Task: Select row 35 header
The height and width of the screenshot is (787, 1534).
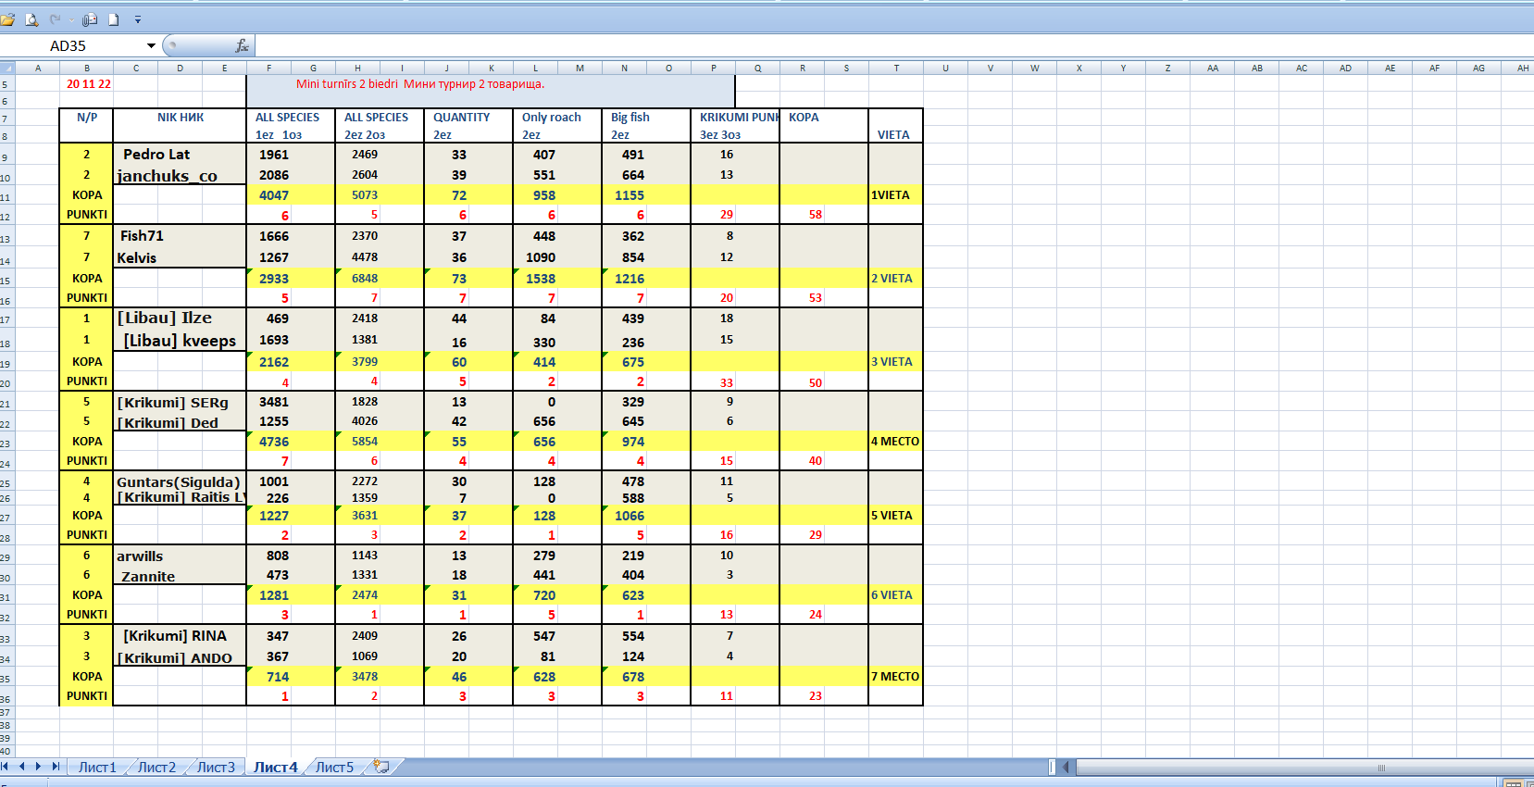Action: click(7, 677)
